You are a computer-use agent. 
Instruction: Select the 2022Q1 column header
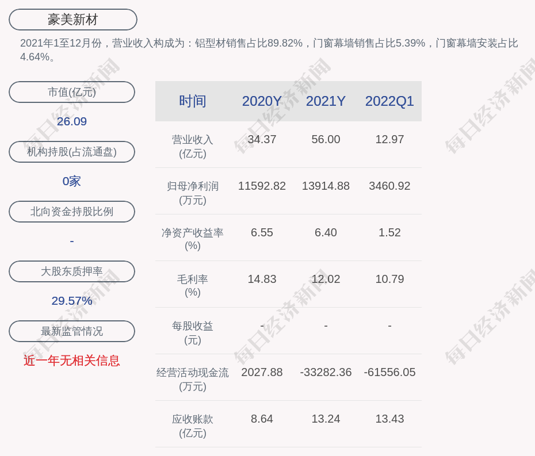[x=389, y=101]
